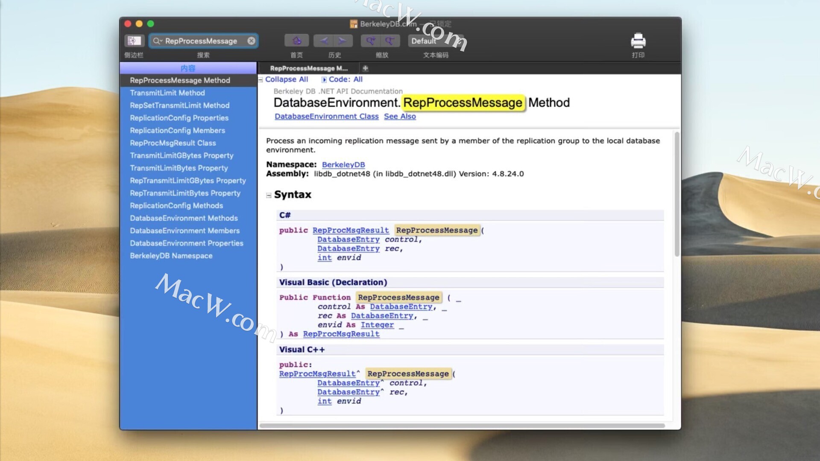
Task: Click the int link in C# syntax
Action: (x=325, y=257)
